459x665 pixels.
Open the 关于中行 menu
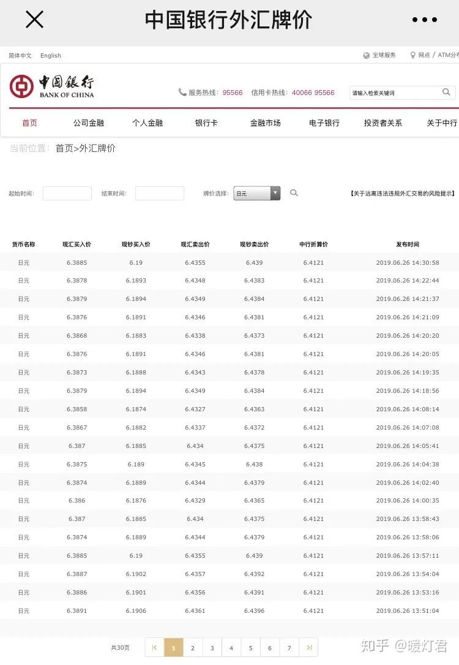pyautogui.click(x=442, y=123)
